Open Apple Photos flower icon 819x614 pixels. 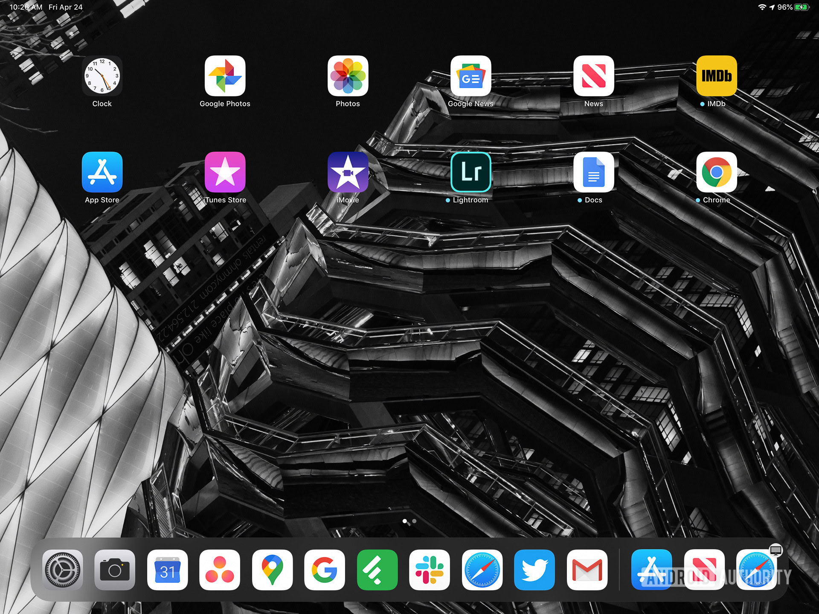(348, 76)
